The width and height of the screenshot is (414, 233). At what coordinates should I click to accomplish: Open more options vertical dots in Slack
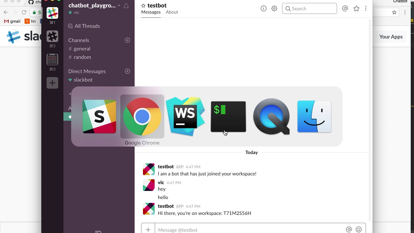pos(366,9)
